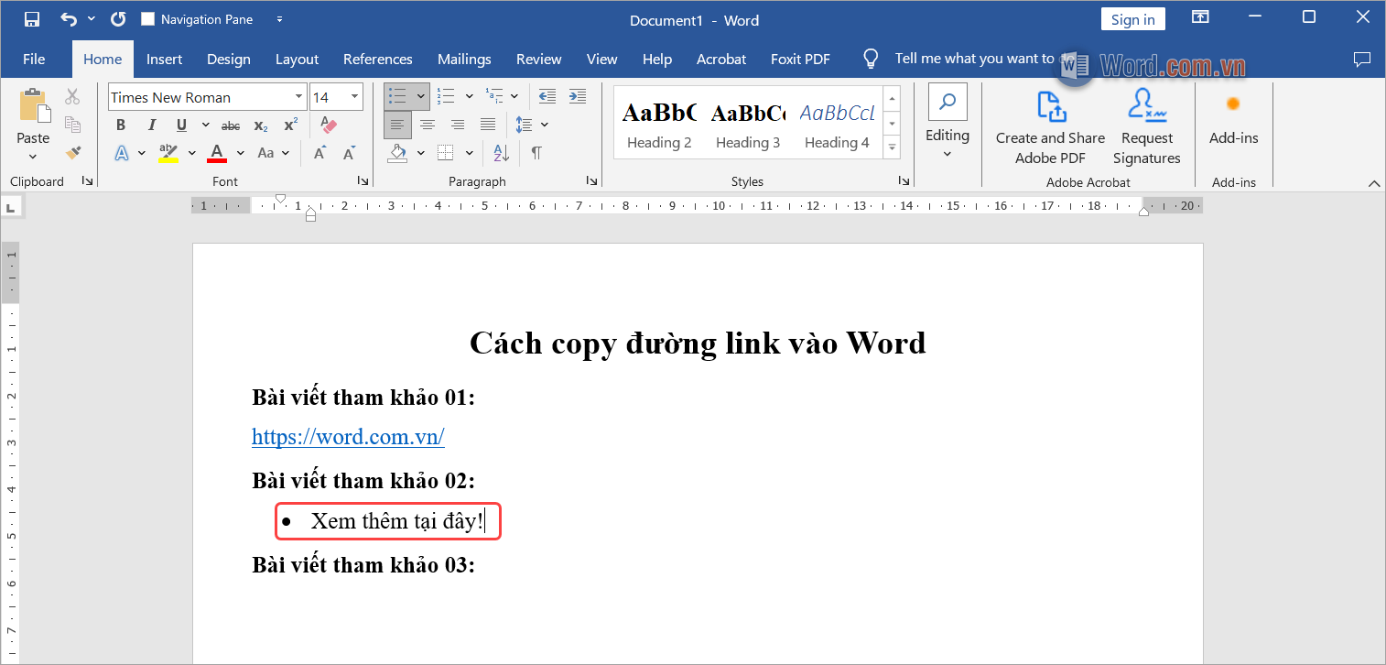The image size is (1386, 665).
Task: Switch to the References tab
Action: tap(378, 59)
